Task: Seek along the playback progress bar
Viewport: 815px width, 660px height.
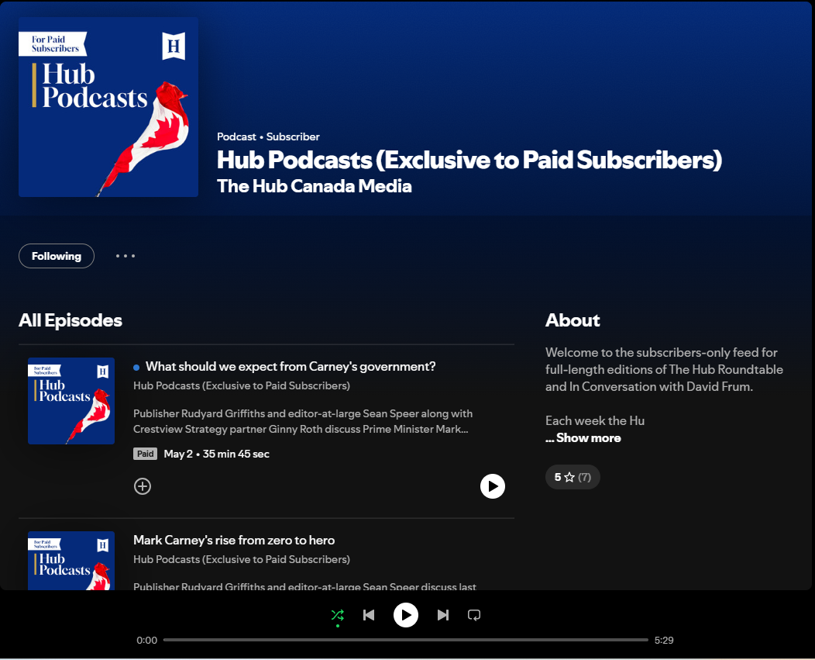Action: pos(406,640)
